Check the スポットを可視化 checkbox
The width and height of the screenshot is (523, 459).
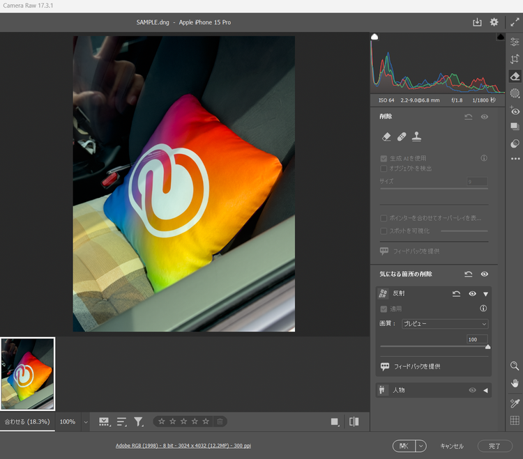[384, 231]
